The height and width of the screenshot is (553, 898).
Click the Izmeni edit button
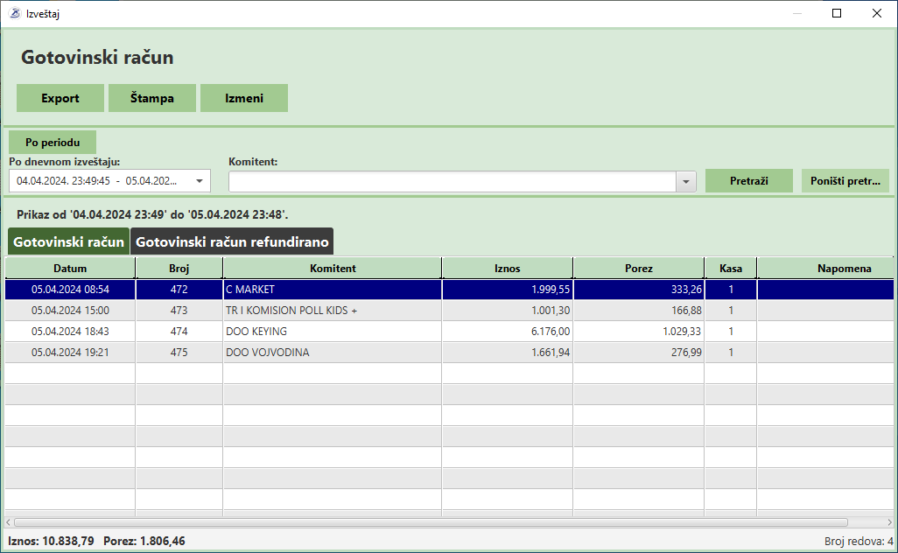(244, 98)
